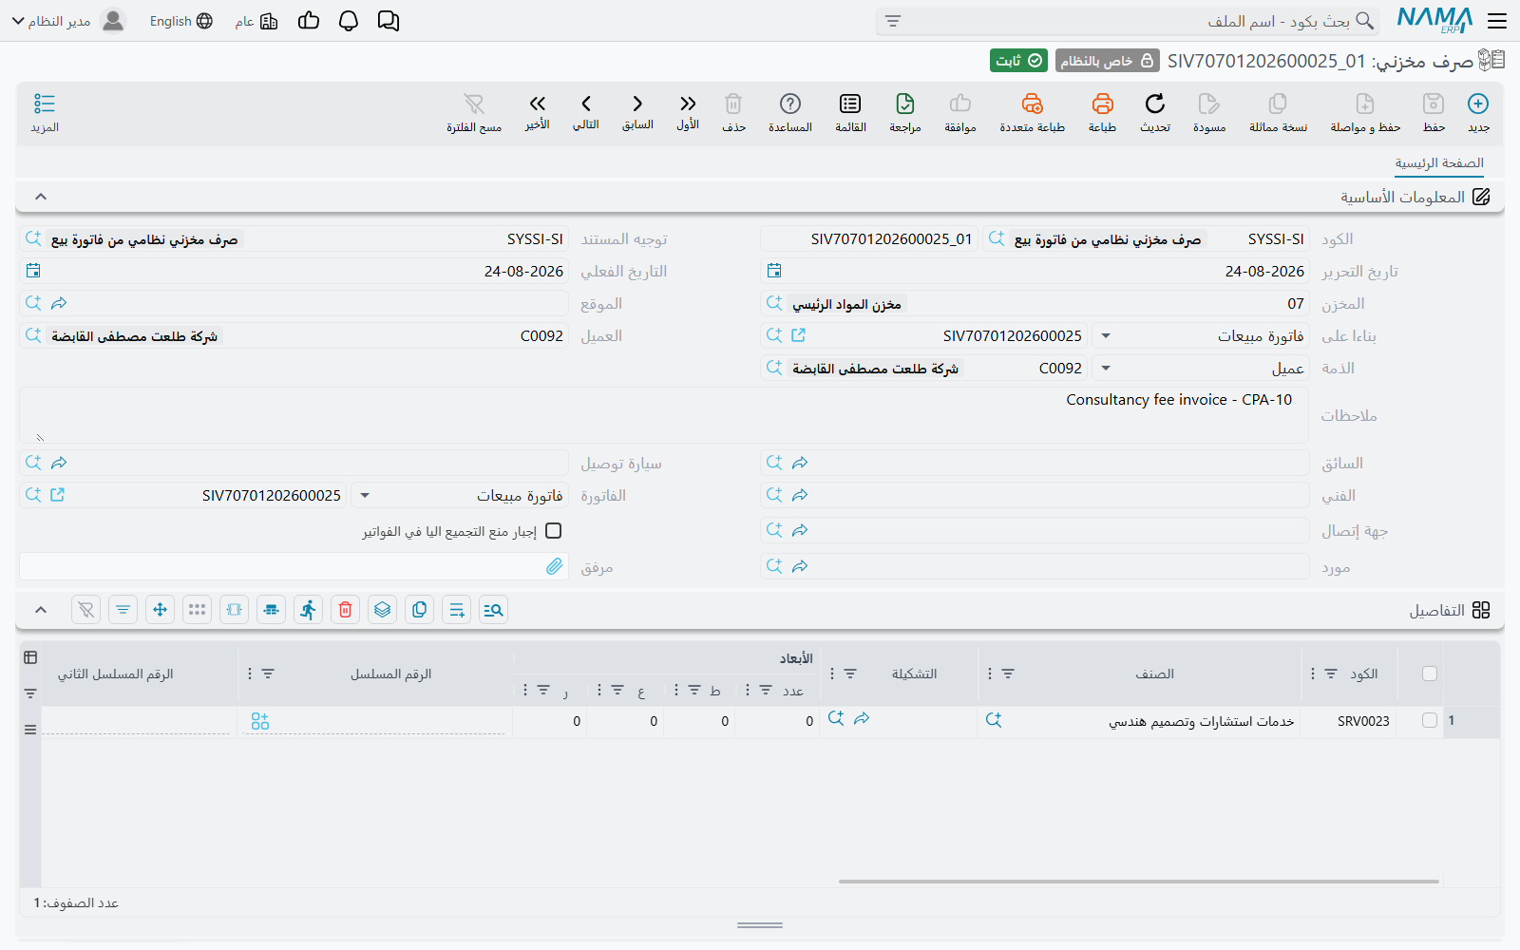Viewport: 1520px width, 950px height.
Task: Select the row 1 checkbox for SRV0023
Action: [x=1430, y=720]
